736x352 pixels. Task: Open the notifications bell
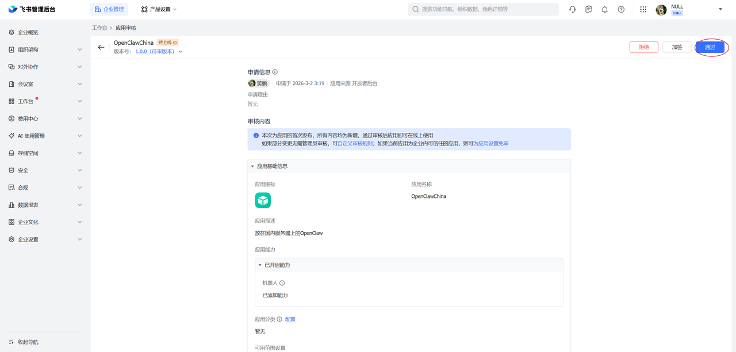605,9
